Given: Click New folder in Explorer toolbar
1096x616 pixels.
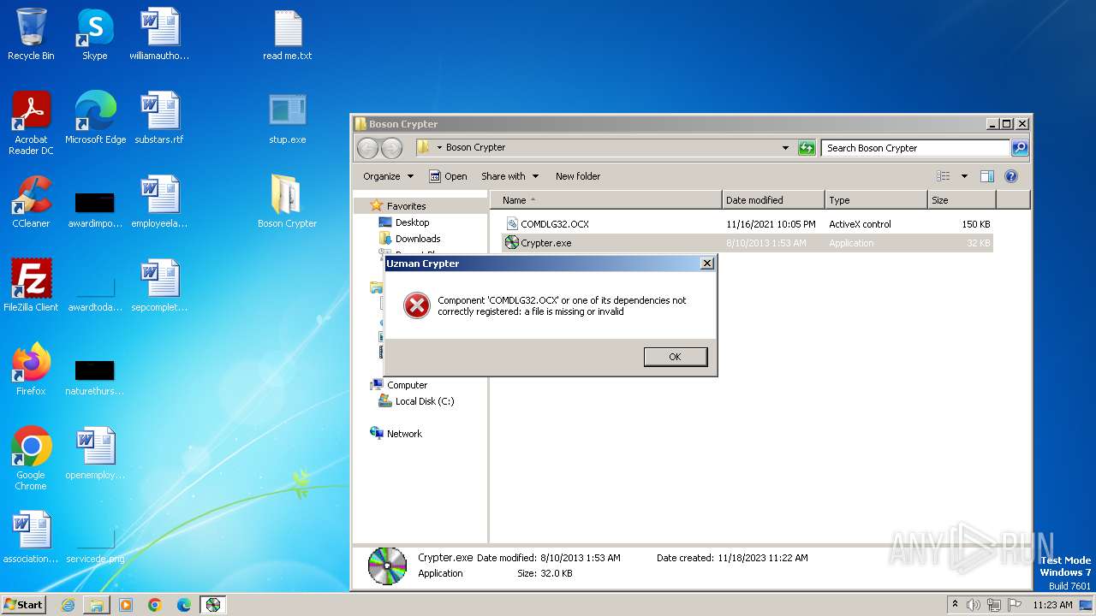Looking at the screenshot, I should click(x=578, y=176).
